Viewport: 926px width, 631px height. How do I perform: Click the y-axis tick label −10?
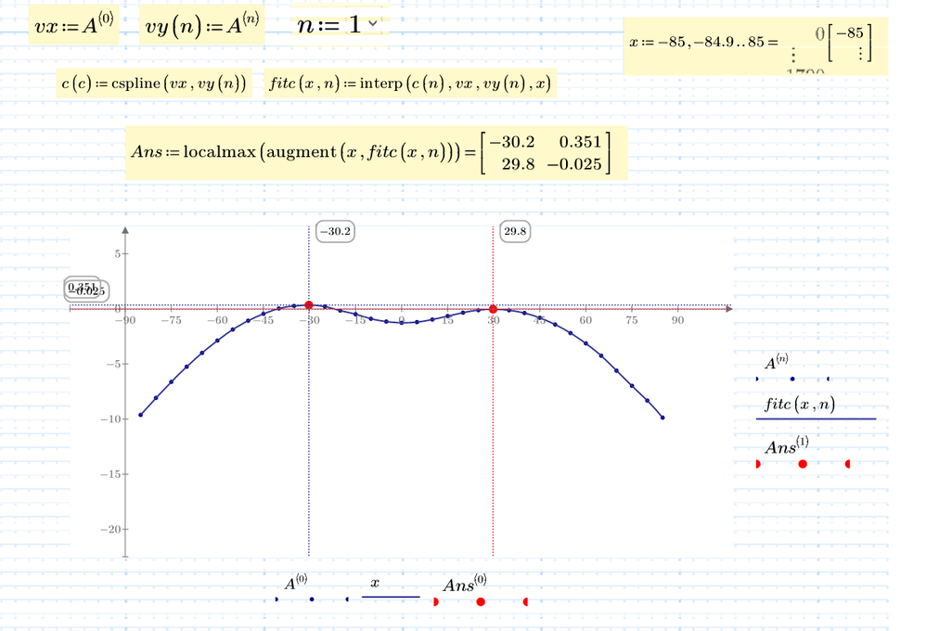tap(109, 419)
